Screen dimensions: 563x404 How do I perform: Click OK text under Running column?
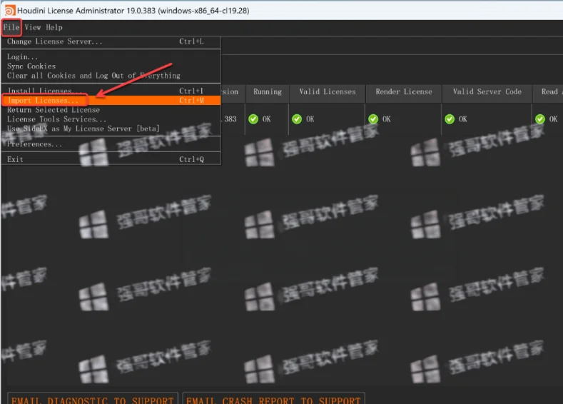tap(267, 119)
